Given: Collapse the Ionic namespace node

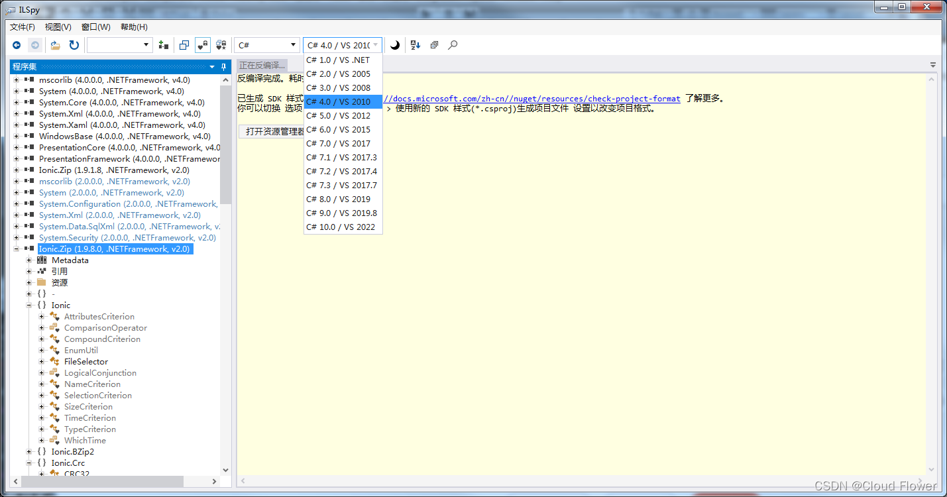Looking at the screenshot, I should click(x=28, y=305).
